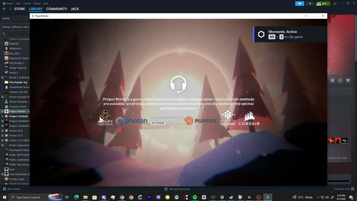Open Manage Downloads
This screenshot has height=201, width=357.
pos(177,189)
